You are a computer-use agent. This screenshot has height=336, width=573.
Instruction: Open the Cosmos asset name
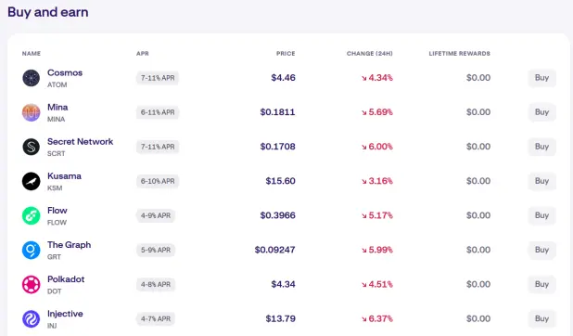(65, 72)
